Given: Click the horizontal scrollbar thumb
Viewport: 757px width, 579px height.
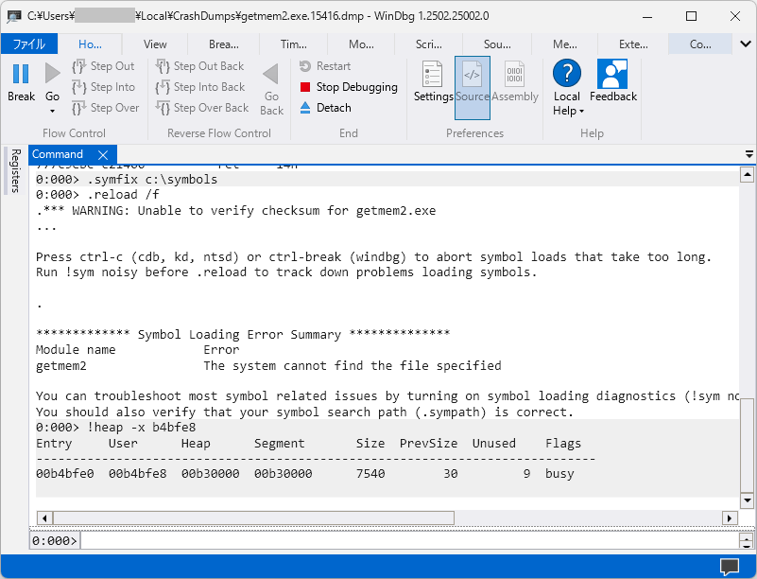Looking at the screenshot, I should [x=254, y=518].
